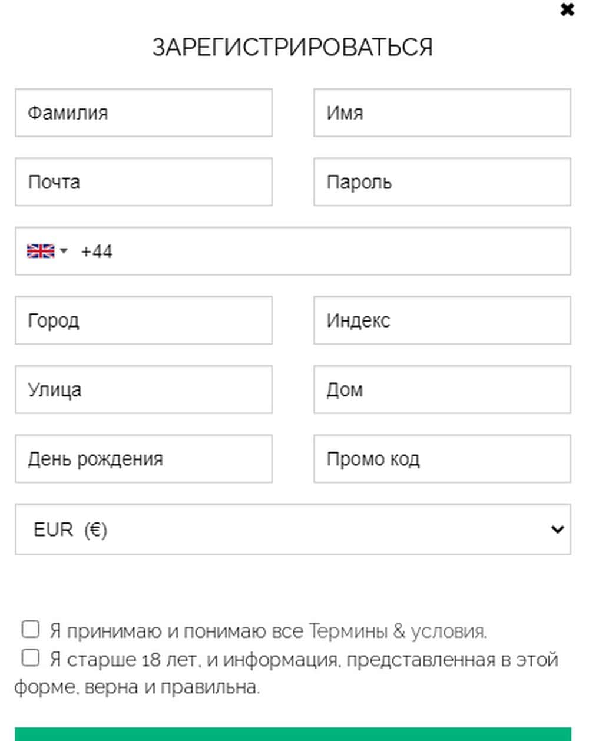Click into the Индекс postal field
Viewport: 589px width, 741px height.
442,320
